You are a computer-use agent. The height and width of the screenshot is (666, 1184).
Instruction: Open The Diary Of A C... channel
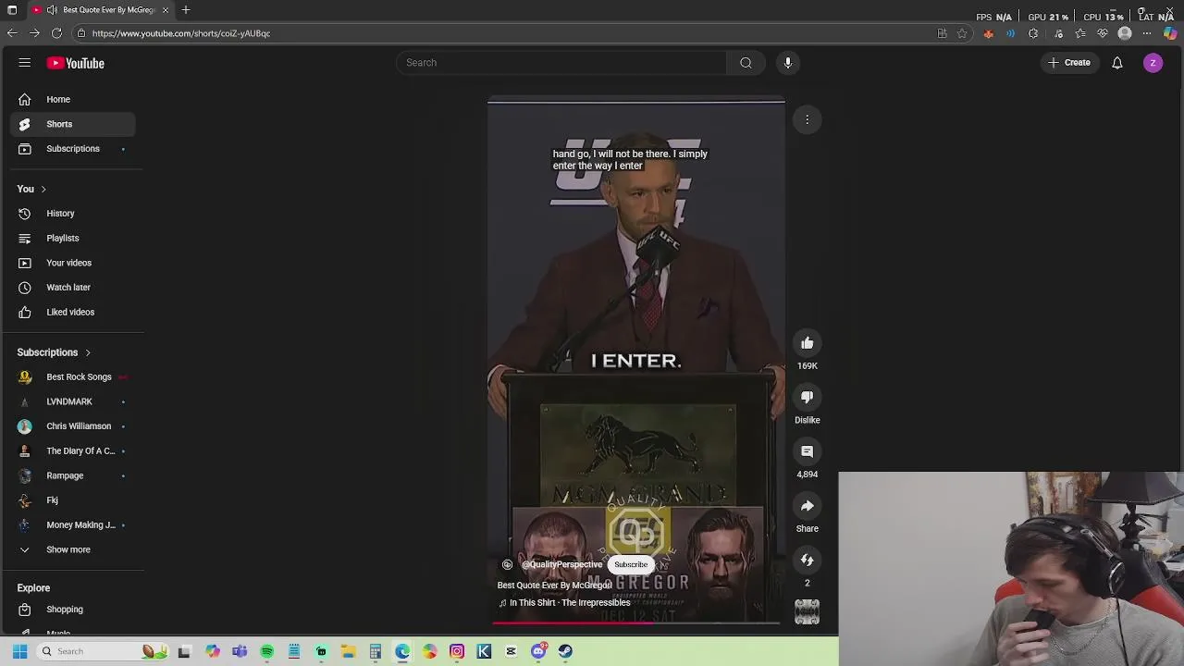click(x=72, y=450)
